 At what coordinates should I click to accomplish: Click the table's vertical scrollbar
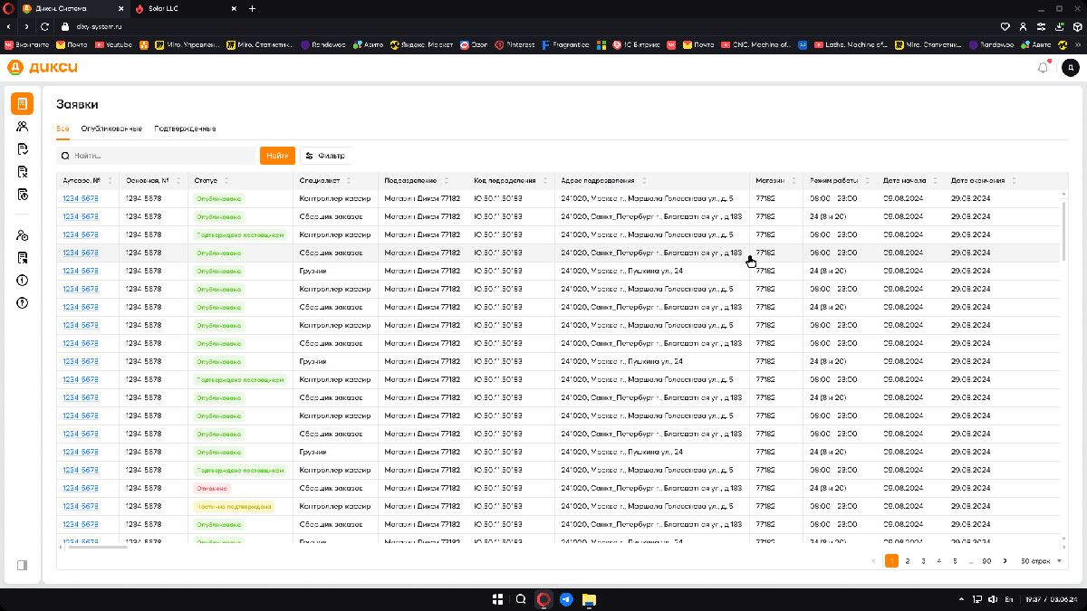click(x=1064, y=231)
